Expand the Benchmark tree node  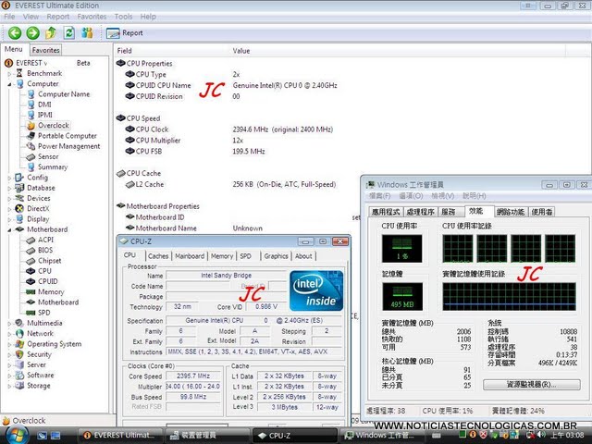(x=10, y=74)
